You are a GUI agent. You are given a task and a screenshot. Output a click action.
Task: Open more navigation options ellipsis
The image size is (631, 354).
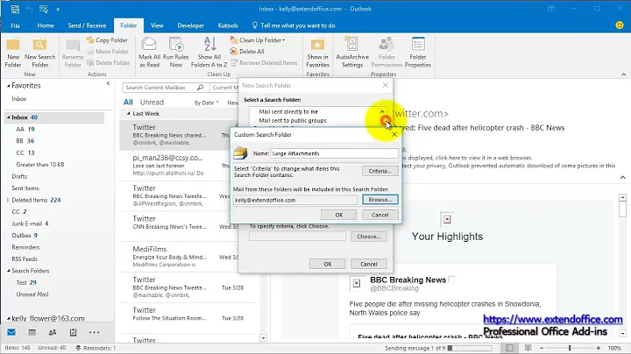coord(94,332)
